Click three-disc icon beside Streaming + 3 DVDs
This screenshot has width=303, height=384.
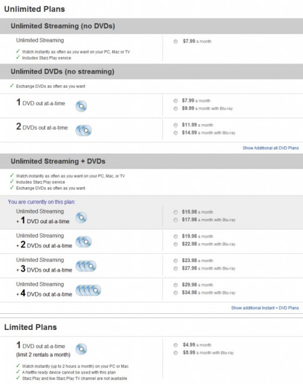click(x=86, y=266)
